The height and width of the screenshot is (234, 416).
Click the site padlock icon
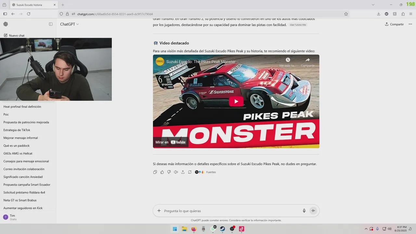point(67,14)
